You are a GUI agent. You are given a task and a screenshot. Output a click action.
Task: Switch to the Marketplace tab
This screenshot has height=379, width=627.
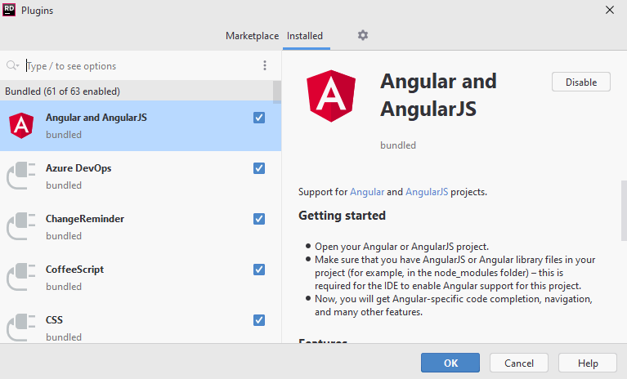pyautogui.click(x=252, y=36)
